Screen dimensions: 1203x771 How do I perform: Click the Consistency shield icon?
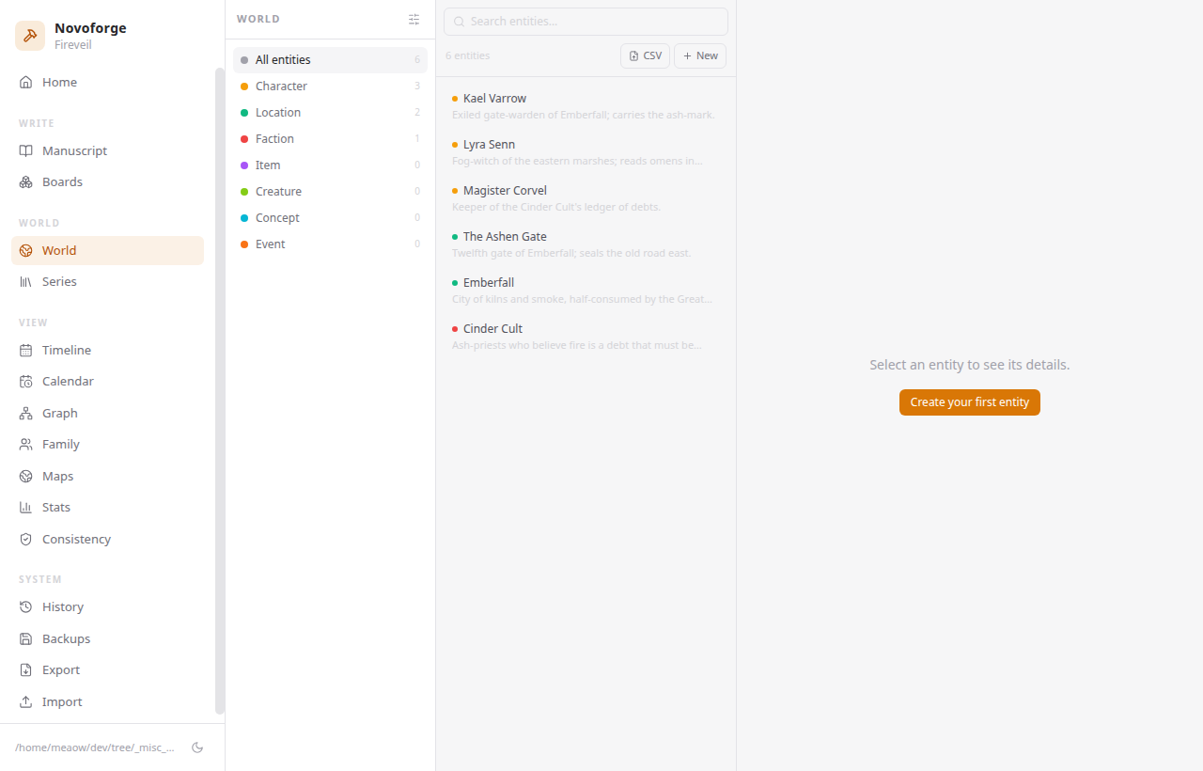pos(25,540)
